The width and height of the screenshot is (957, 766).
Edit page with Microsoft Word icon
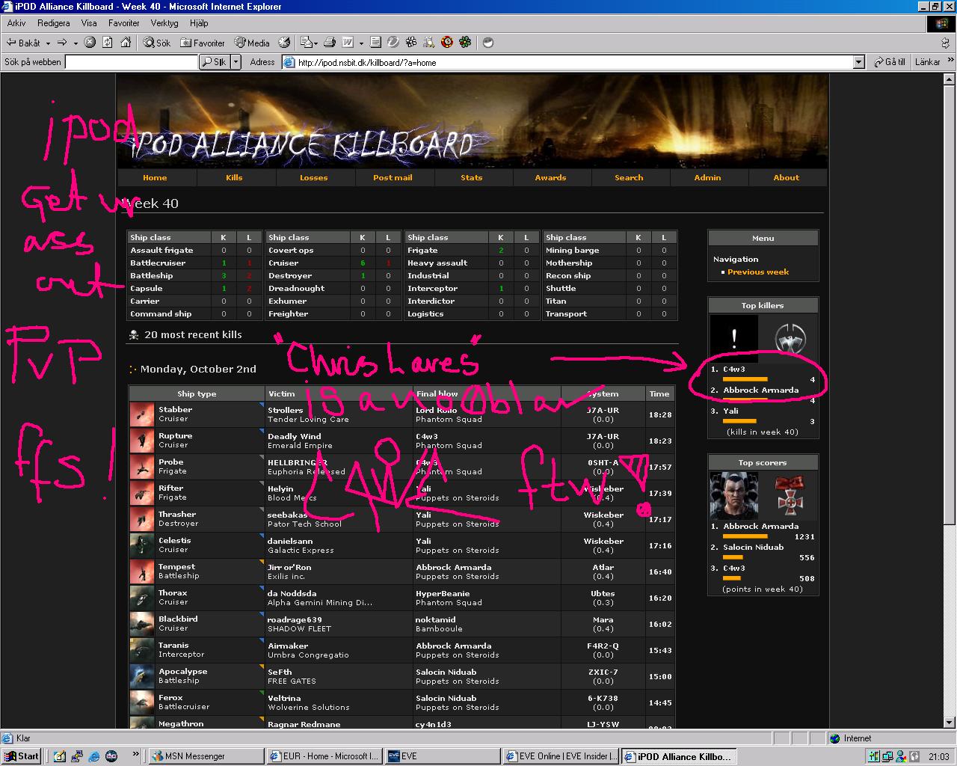coord(348,43)
